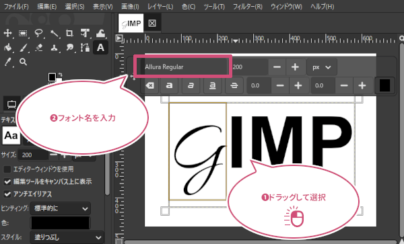Screen dimensions: 404x244
Task: Open the 色 color swatch in tool options
Action: point(61,223)
